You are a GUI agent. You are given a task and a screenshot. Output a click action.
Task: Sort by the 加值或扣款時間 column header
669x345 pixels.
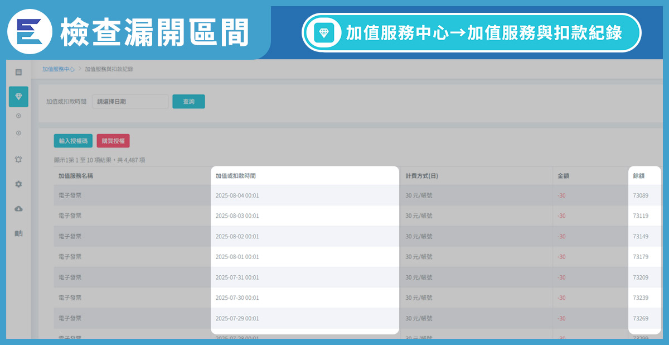pyautogui.click(x=236, y=176)
